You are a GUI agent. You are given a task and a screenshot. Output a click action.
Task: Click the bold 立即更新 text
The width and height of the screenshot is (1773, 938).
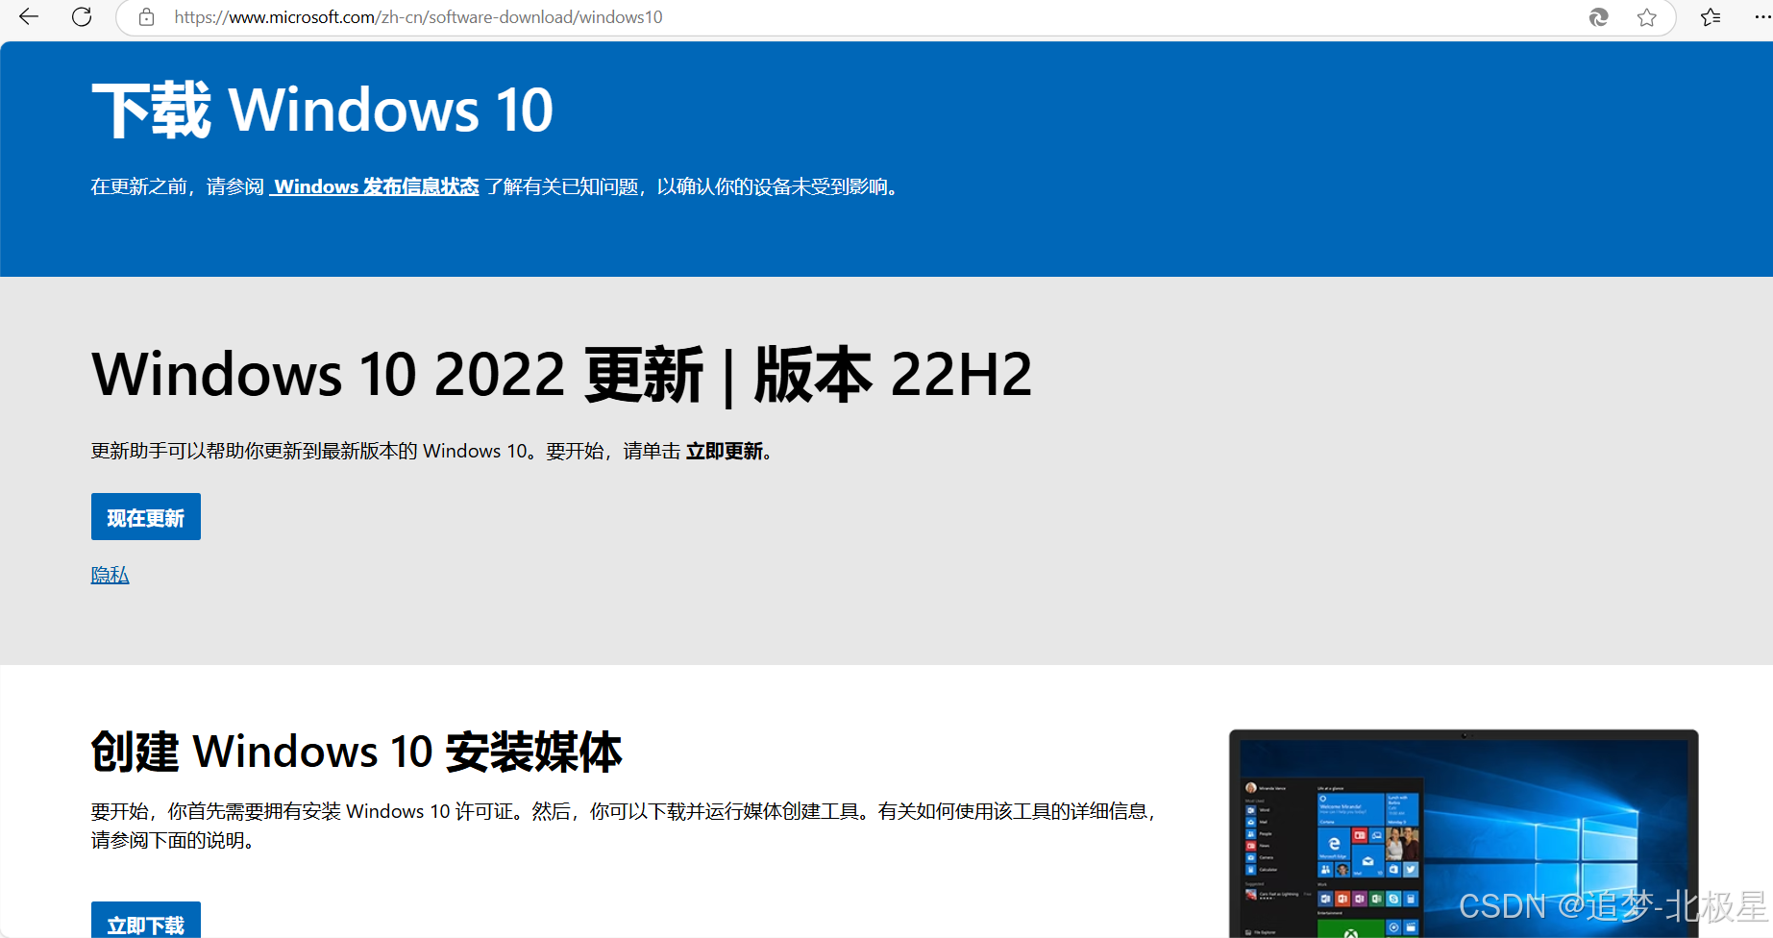tap(725, 451)
